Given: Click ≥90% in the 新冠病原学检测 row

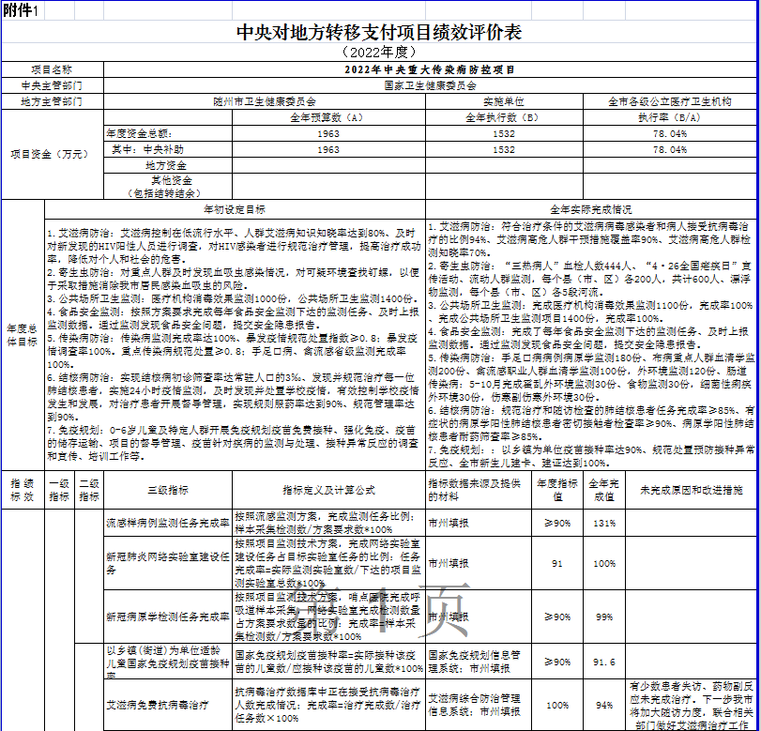Looking at the screenshot, I should 557,617.
